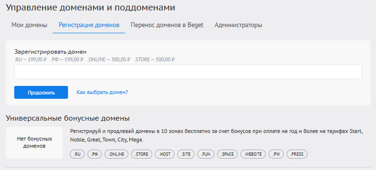Click the domain name input field
This screenshot has height=170, width=376.
pyautogui.click(x=188, y=71)
